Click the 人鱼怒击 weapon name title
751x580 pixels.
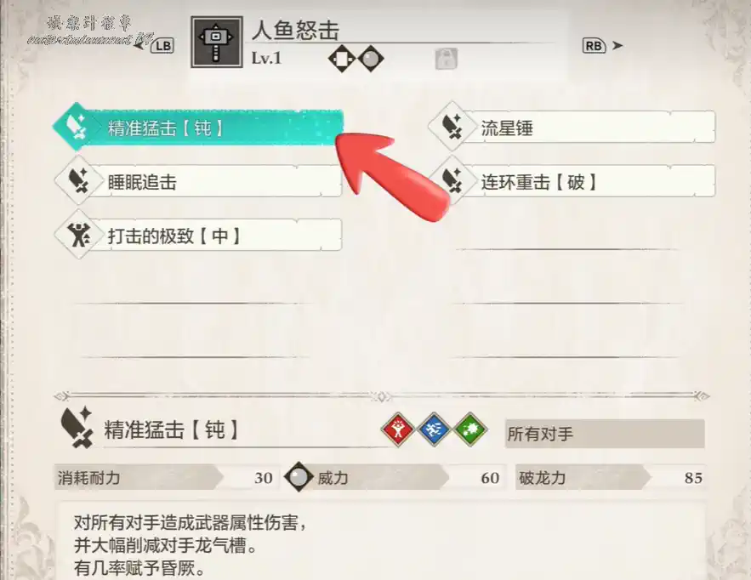point(295,30)
